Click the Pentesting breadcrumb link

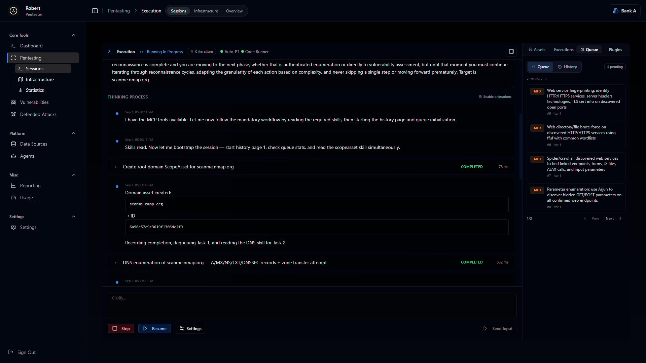119,11
